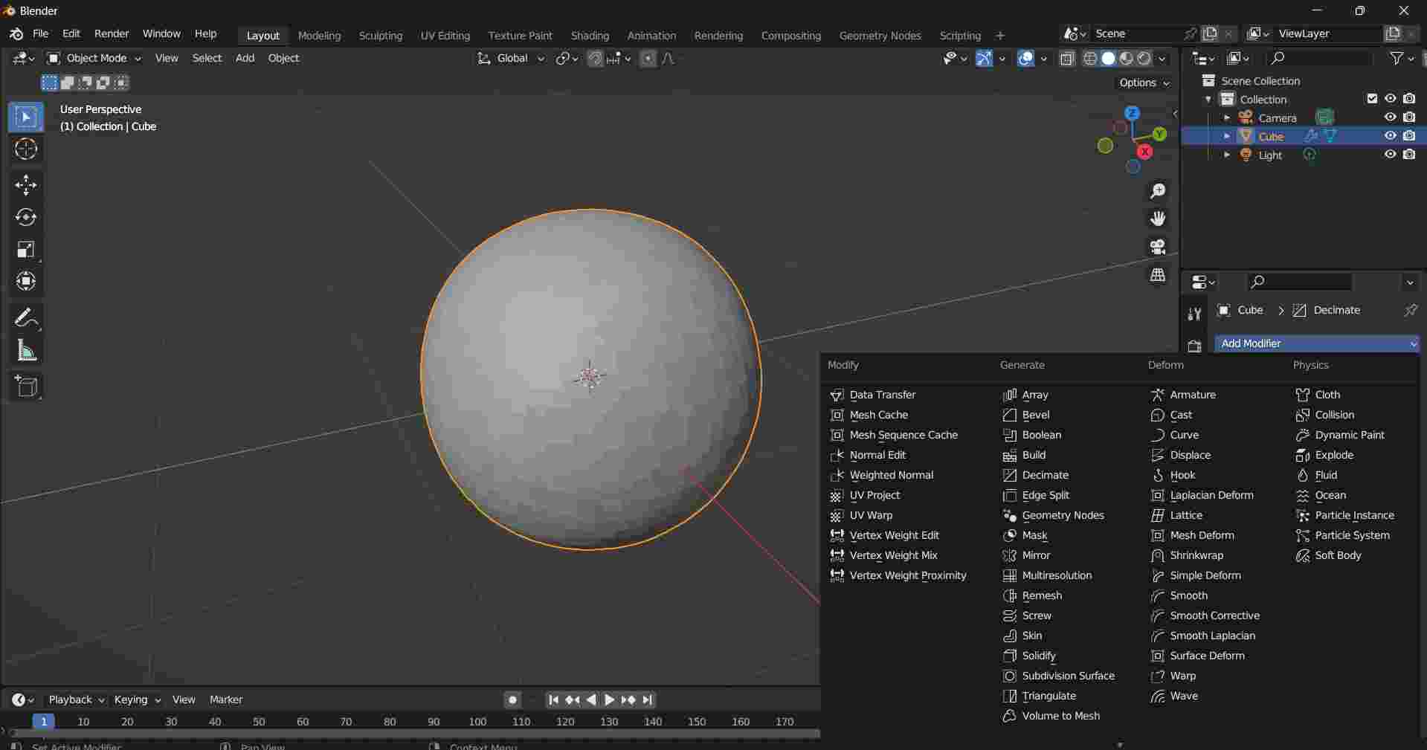Click the properties search field
This screenshot has height=750, width=1427.
1300,282
